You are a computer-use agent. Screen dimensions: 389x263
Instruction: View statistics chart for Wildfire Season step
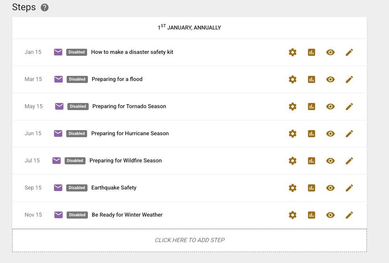pyautogui.click(x=311, y=161)
